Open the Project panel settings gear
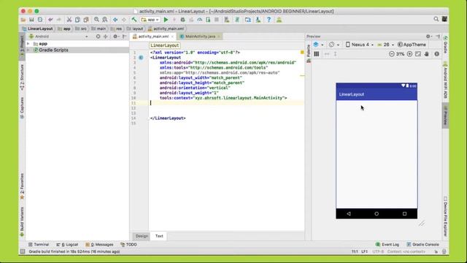This screenshot has height=263, width=467. (115, 37)
